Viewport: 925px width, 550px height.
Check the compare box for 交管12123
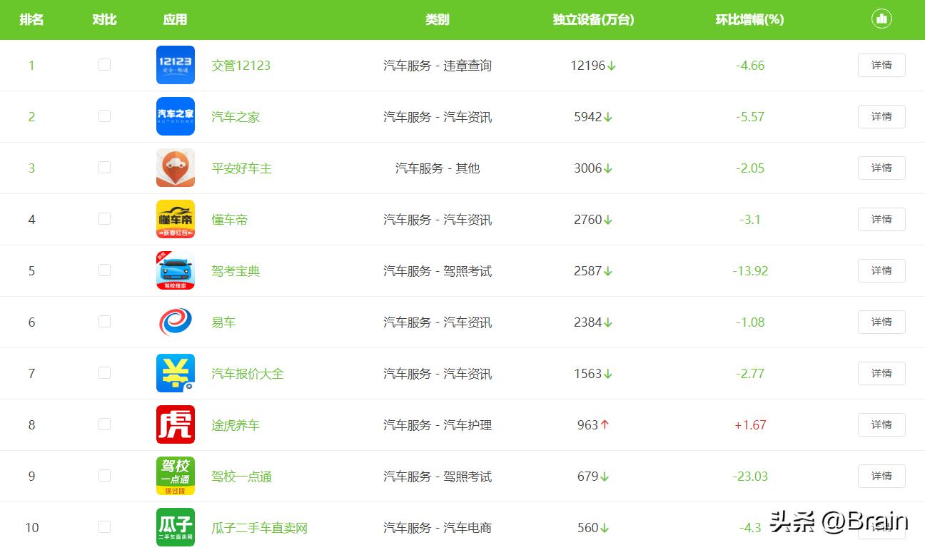[x=104, y=65]
